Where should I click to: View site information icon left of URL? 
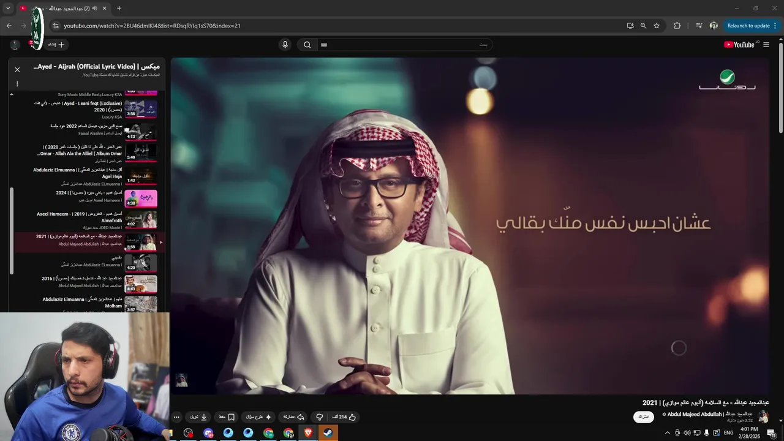pos(55,26)
